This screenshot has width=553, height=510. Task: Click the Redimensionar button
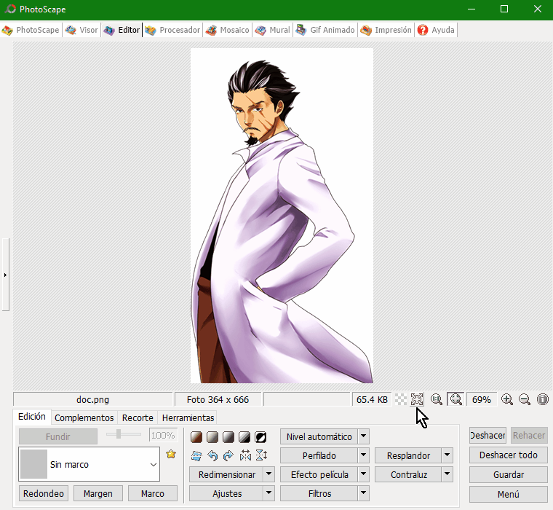226,474
